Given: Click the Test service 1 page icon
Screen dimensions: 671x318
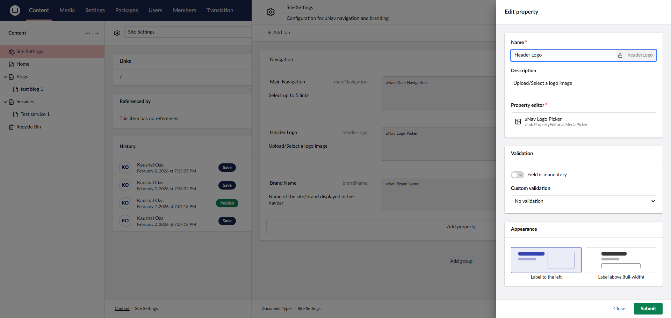Looking at the screenshot, I should coord(16,114).
